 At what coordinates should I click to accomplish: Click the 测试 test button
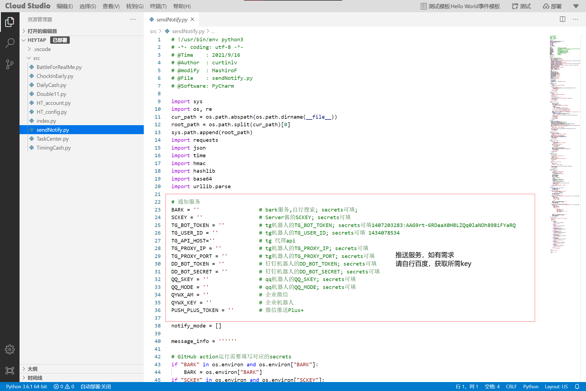(521, 6)
